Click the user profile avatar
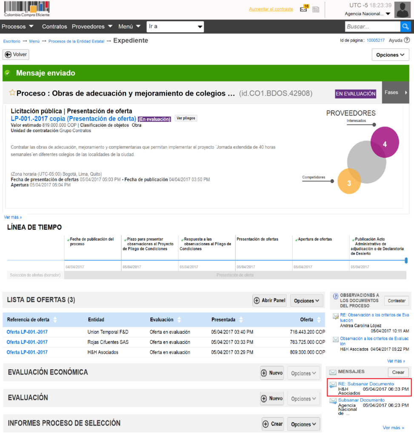Screen dimensions: 414x435 click(x=402, y=10)
